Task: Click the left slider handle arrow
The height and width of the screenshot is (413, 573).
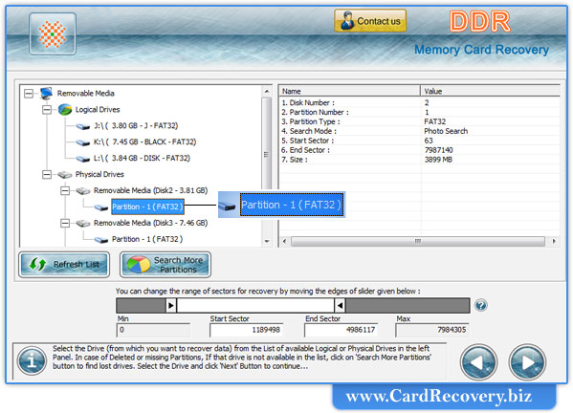Action: (x=170, y=305)
